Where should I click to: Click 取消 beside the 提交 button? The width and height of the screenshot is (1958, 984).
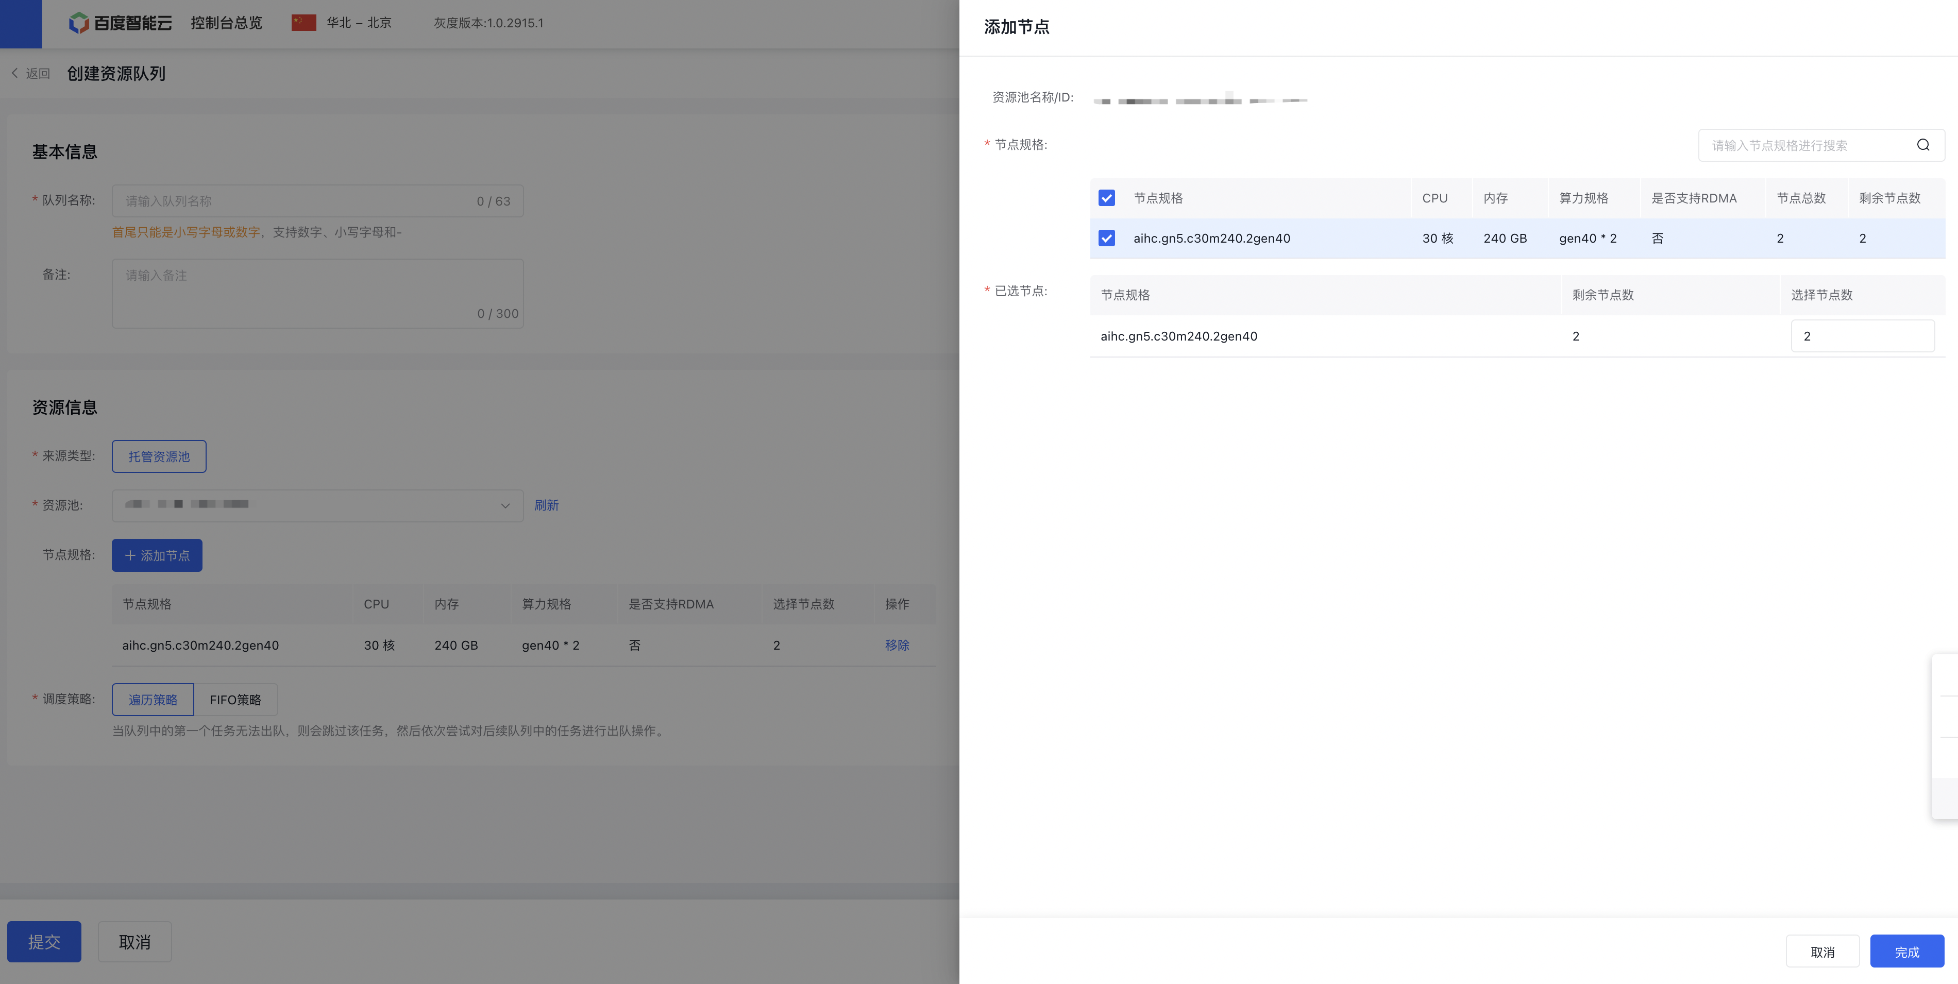click(134, 941)
